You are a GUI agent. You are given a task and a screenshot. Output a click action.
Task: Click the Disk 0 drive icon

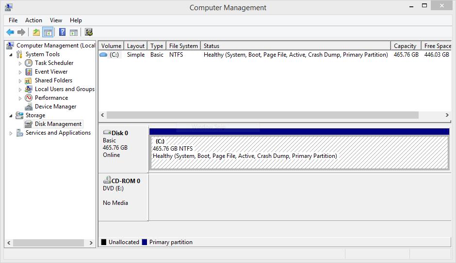coord(107,133)
